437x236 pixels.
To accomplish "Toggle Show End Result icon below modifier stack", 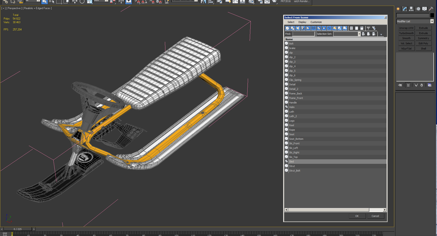I will (408, 85).
